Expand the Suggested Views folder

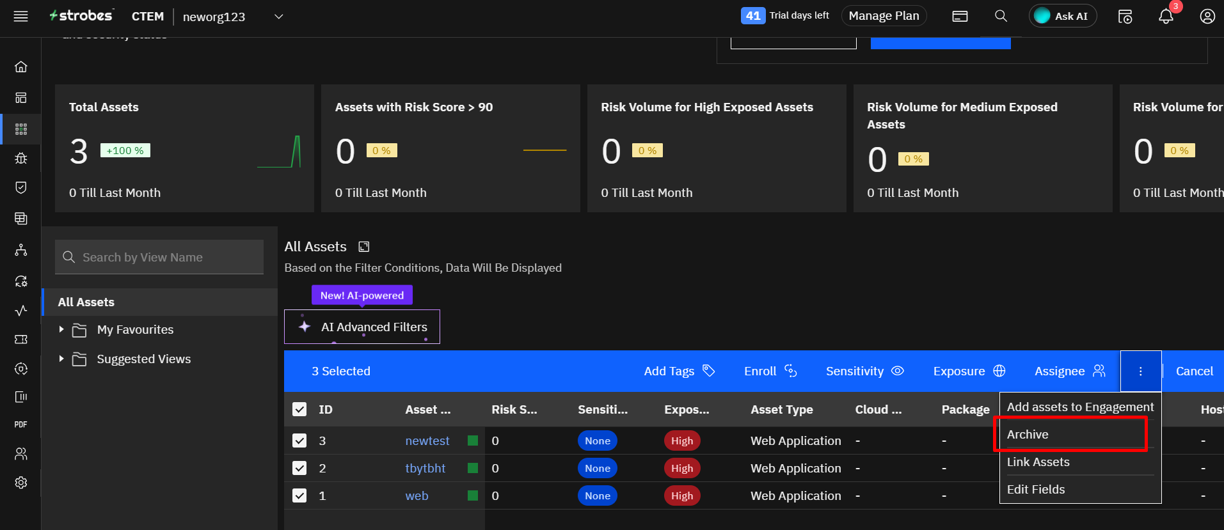tap(61, 359)
